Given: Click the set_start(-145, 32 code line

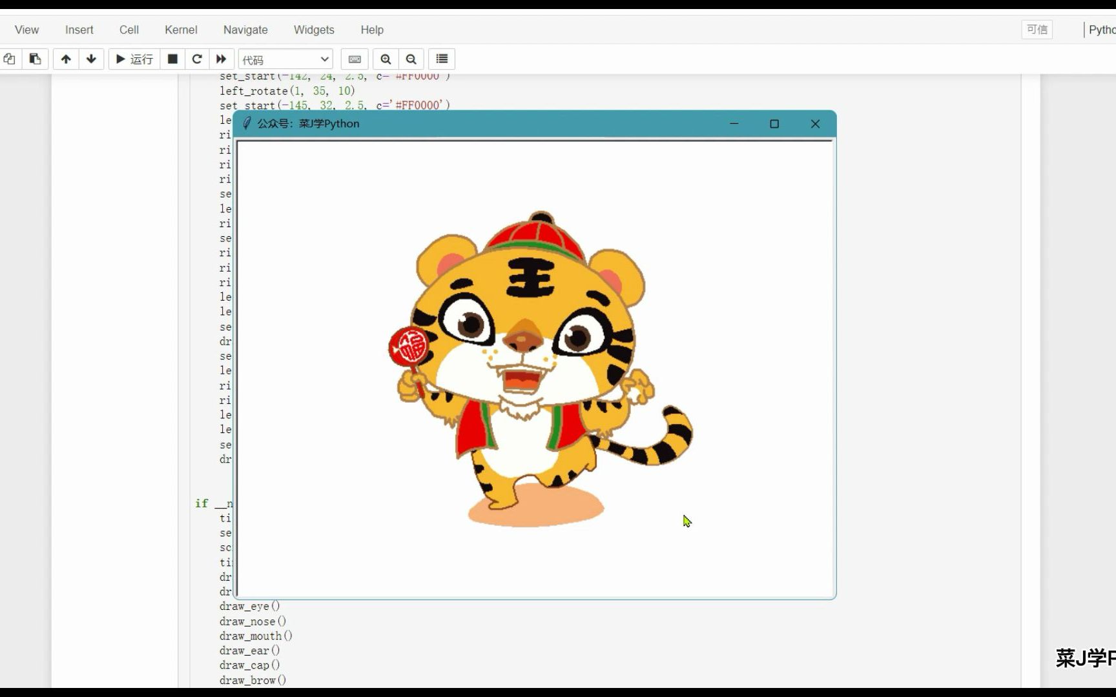Looking at the screenshot, I should pos(335,105).
